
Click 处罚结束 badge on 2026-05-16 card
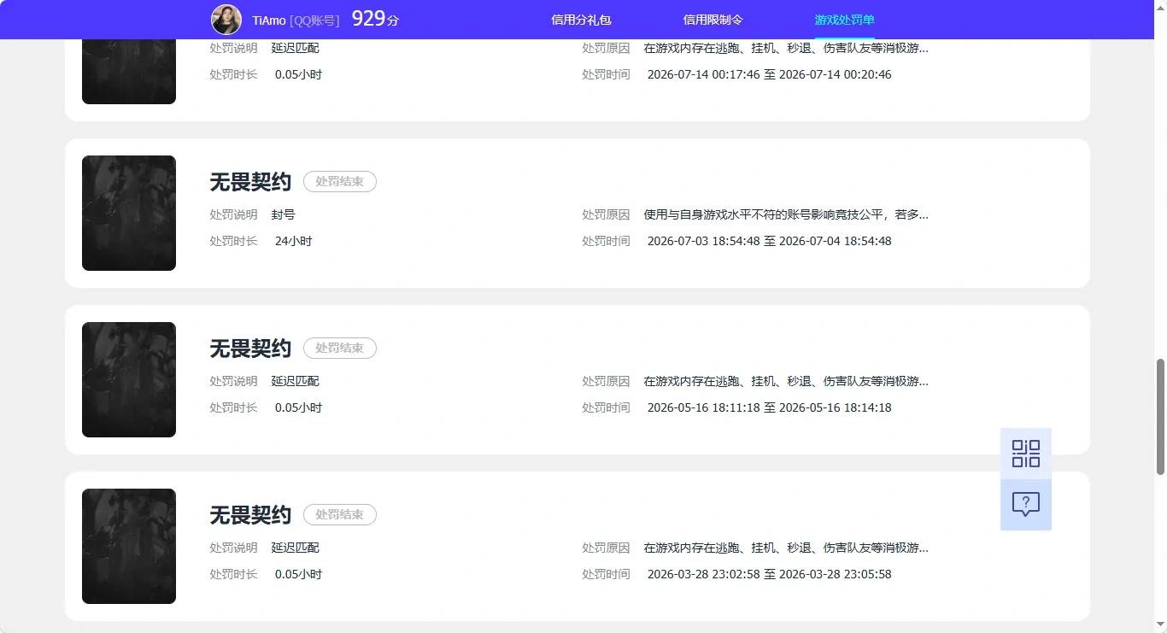click(x=340, y=348)
